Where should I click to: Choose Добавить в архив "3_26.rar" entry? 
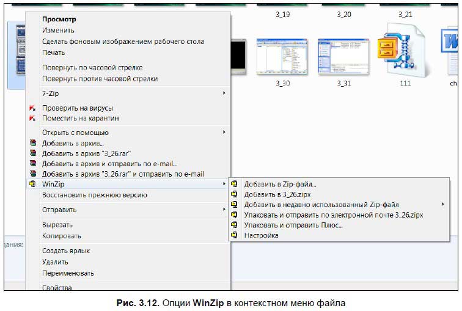(x=86, y=153)
